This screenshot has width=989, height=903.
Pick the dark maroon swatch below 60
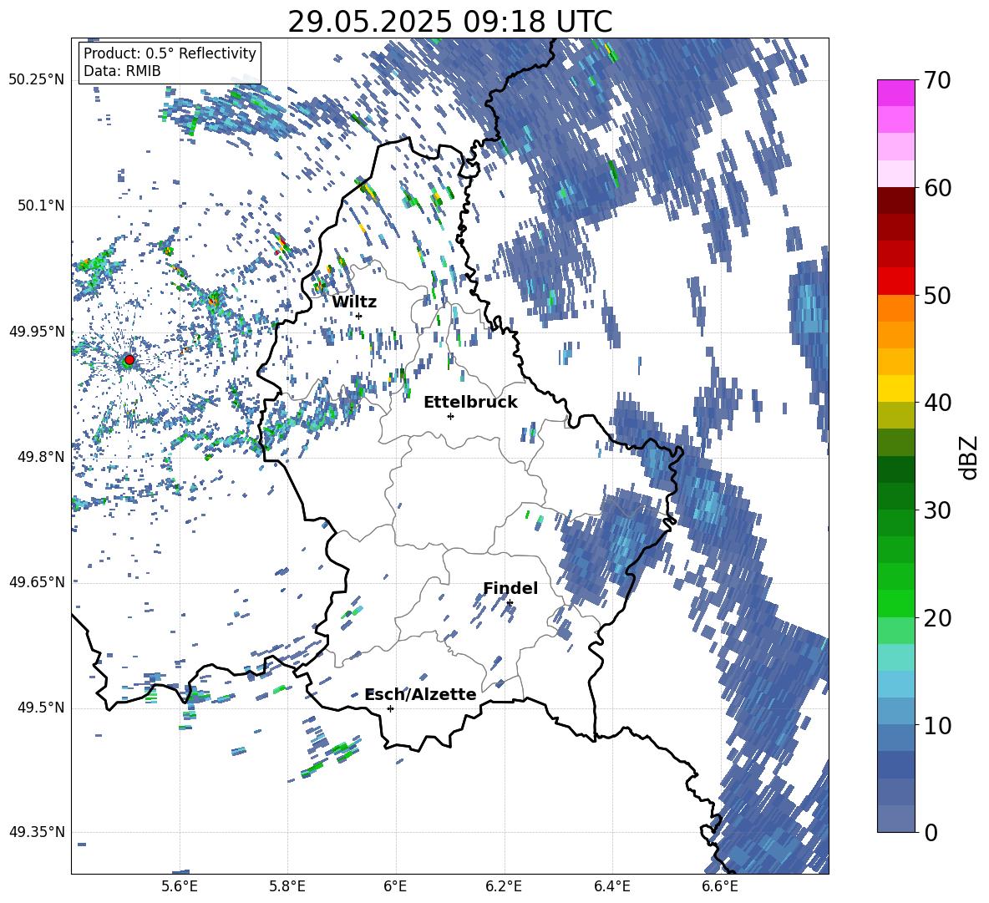point(895,200)
